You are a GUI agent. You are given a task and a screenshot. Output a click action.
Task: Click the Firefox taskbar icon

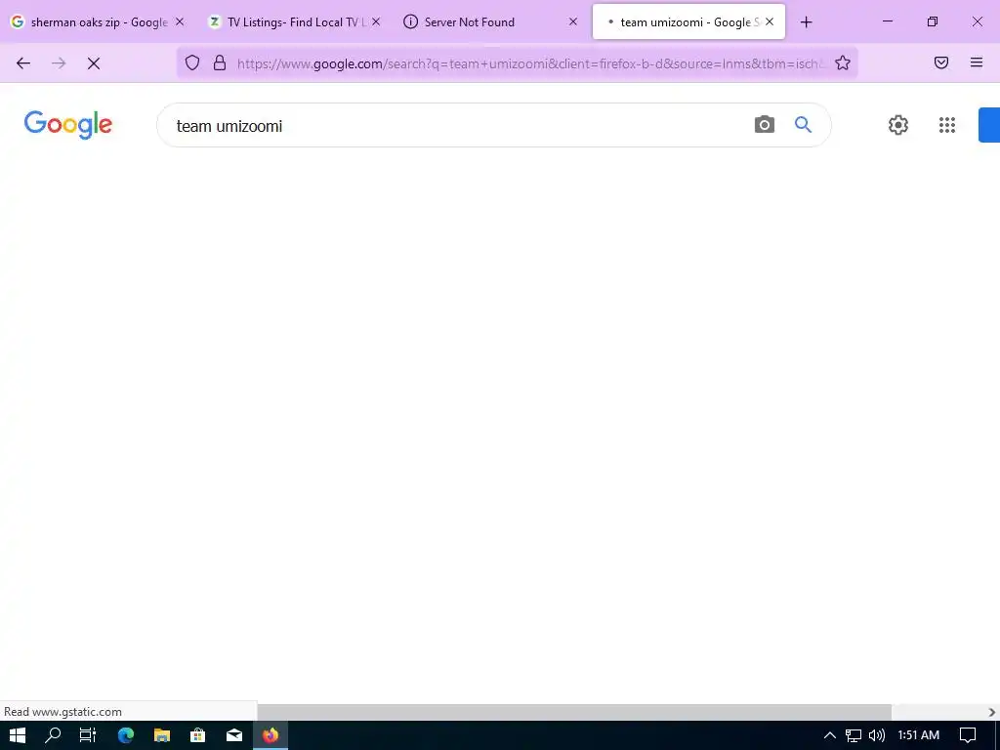pyautogui.click(x=271, y=735)
